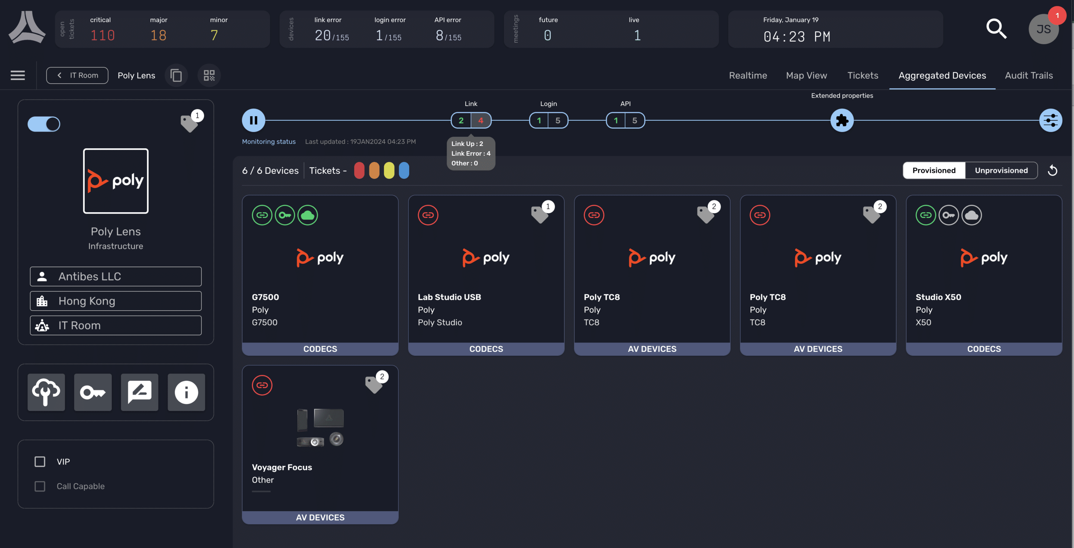Open the filter settings icon at the far right
Viewport: 1074px width, 548px height.
(x=1051, y=120)
